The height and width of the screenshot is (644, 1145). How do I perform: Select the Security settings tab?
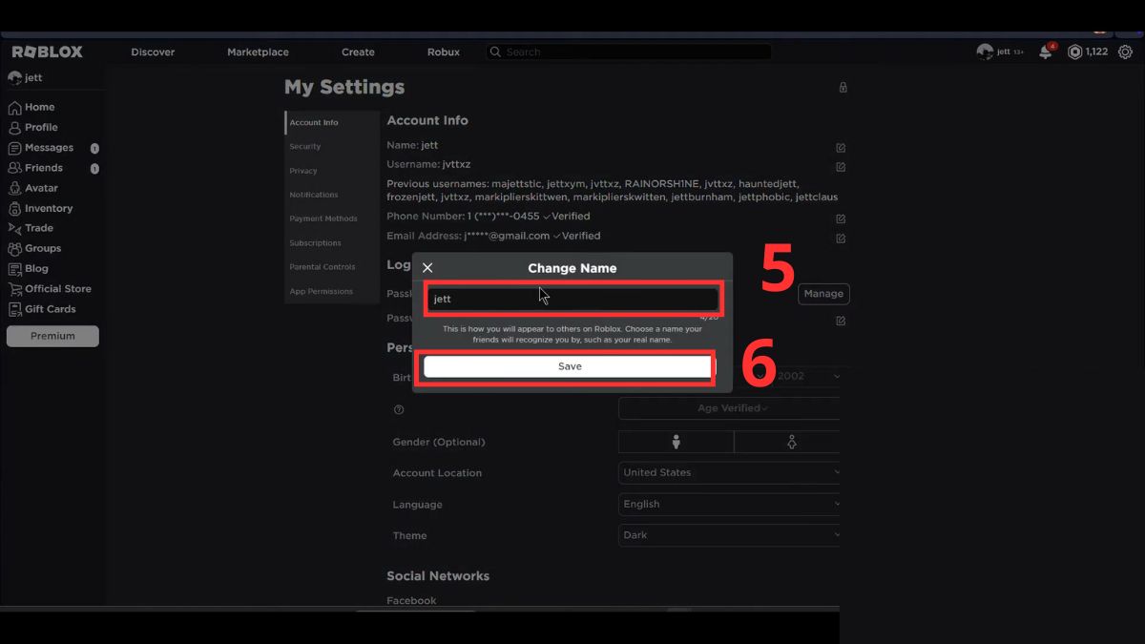(332, 147)
